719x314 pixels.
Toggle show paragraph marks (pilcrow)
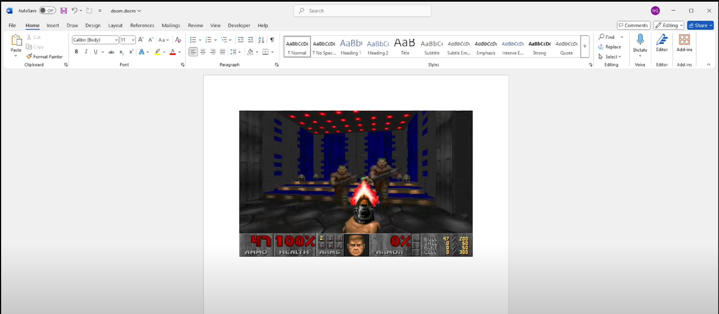click(272, 40)
